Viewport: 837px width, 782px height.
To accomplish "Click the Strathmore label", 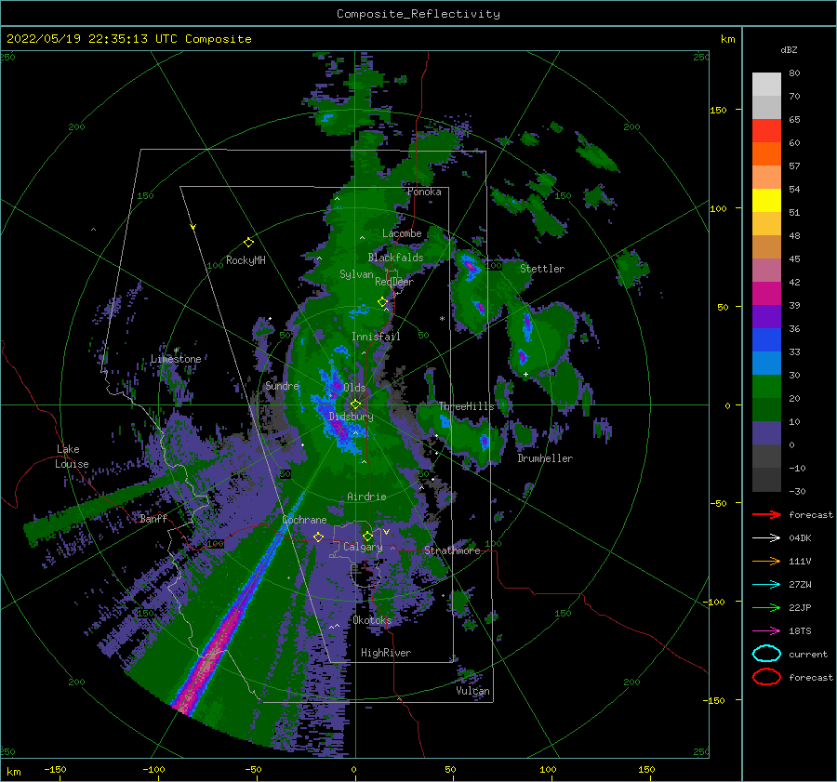I will coord(452,550).
